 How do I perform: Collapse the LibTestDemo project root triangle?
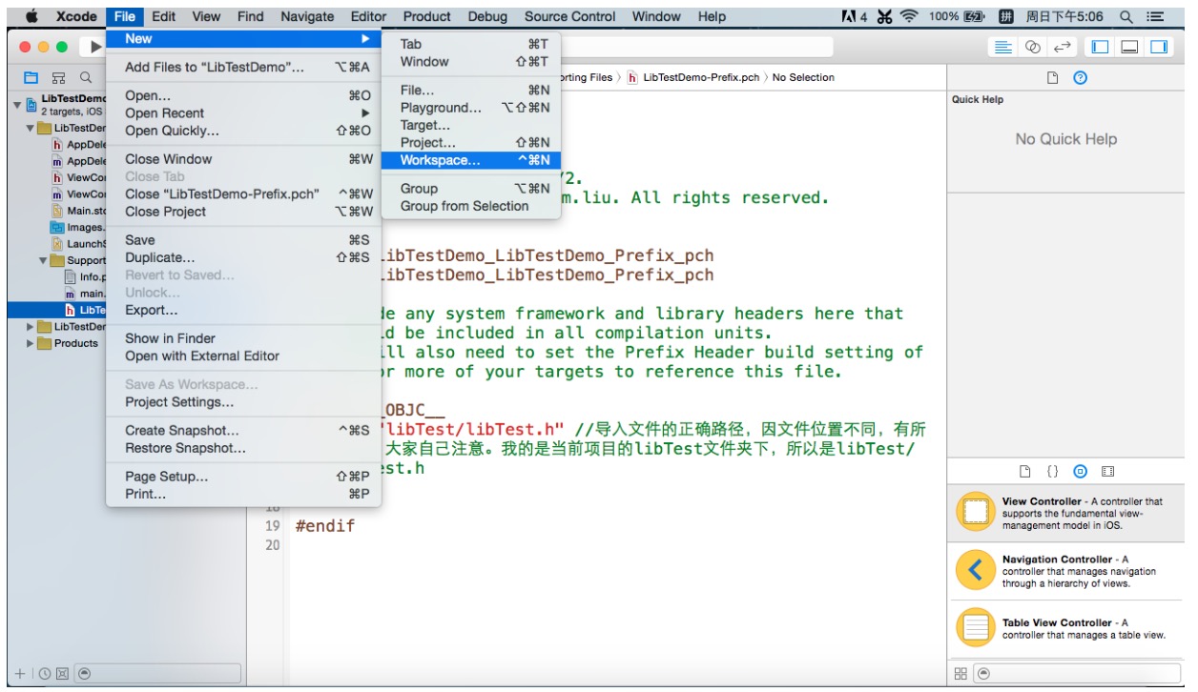pos(17,104)
